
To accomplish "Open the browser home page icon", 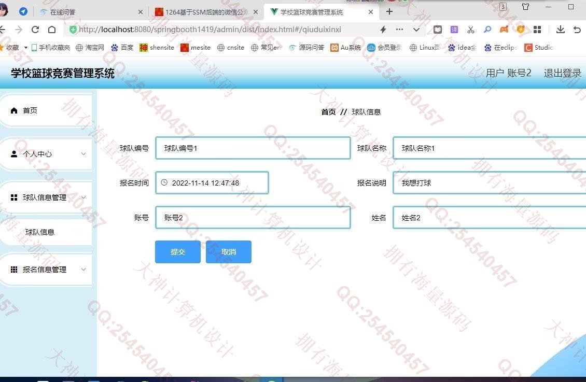I will click(52, 30).
